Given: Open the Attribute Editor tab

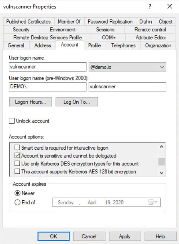Looking at the screenshot, I should click(151, 37).
